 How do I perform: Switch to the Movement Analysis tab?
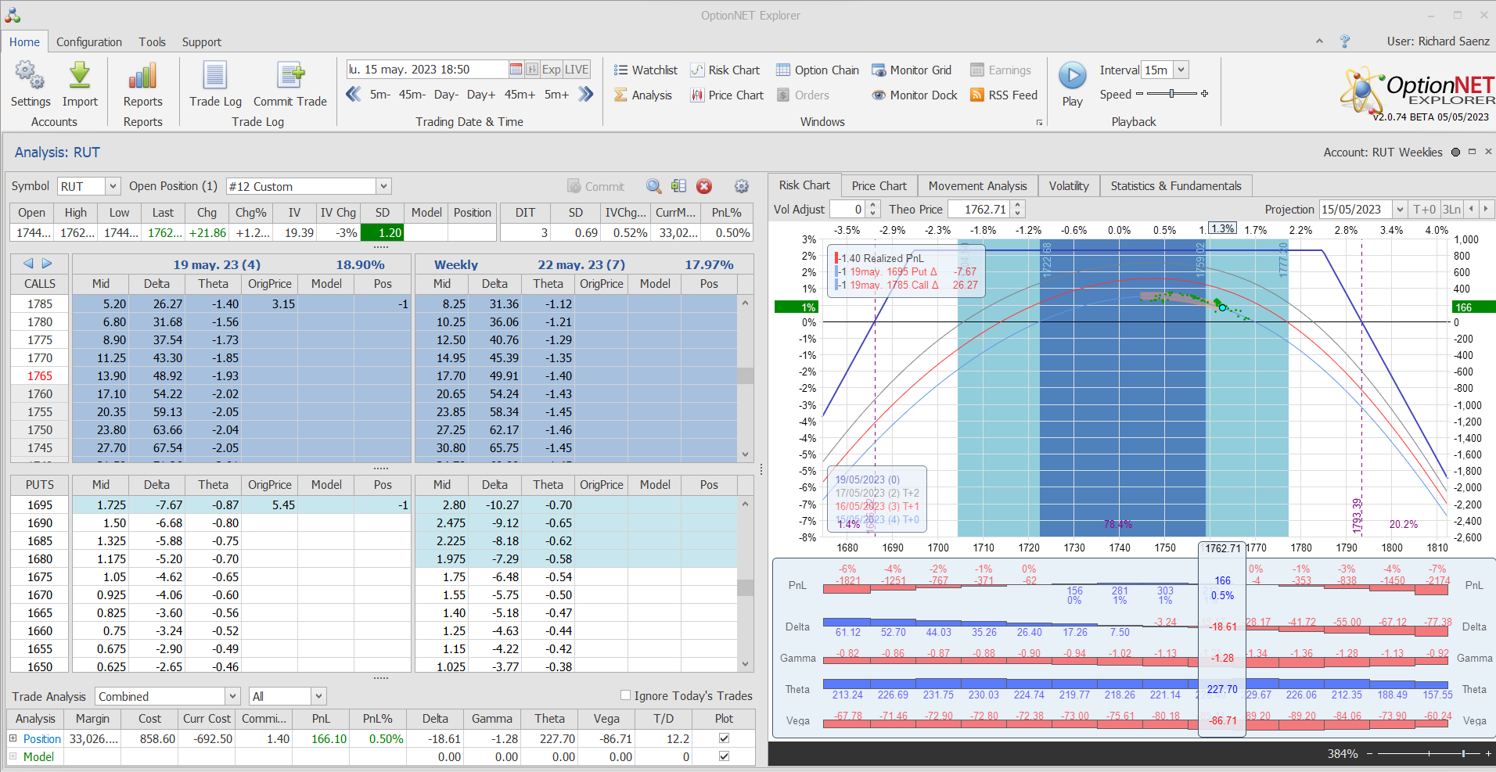(978, 185)
